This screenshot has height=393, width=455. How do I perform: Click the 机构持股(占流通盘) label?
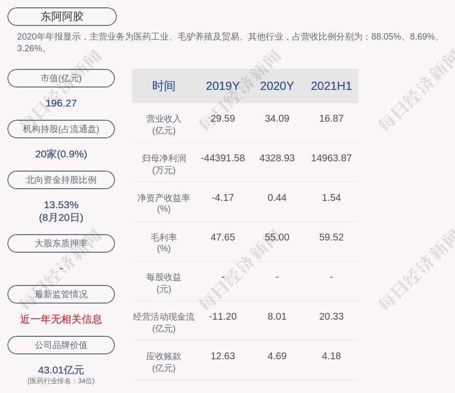pos(61,129)
